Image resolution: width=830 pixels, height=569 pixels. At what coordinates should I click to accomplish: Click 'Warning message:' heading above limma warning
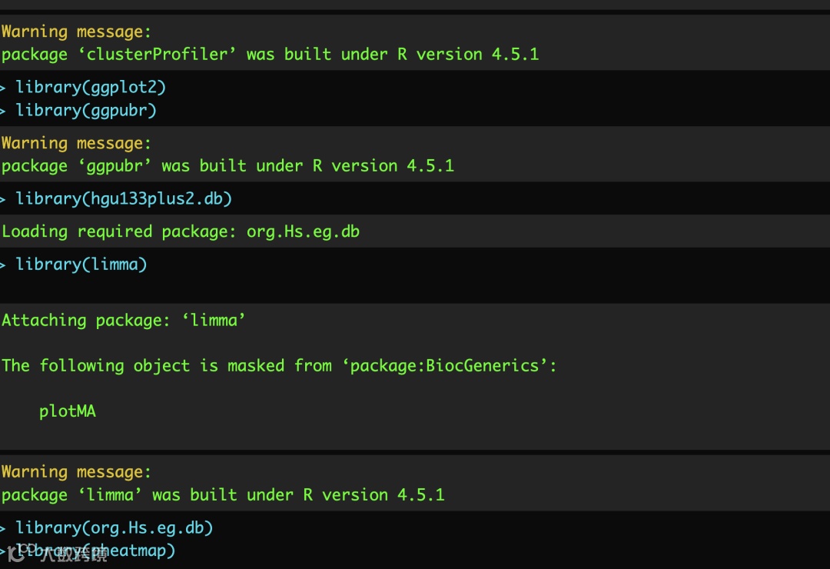[x=76, y=472]
